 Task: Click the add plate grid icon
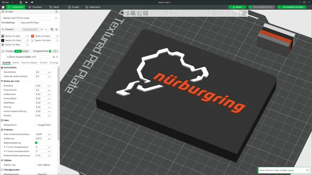(133, 13)
